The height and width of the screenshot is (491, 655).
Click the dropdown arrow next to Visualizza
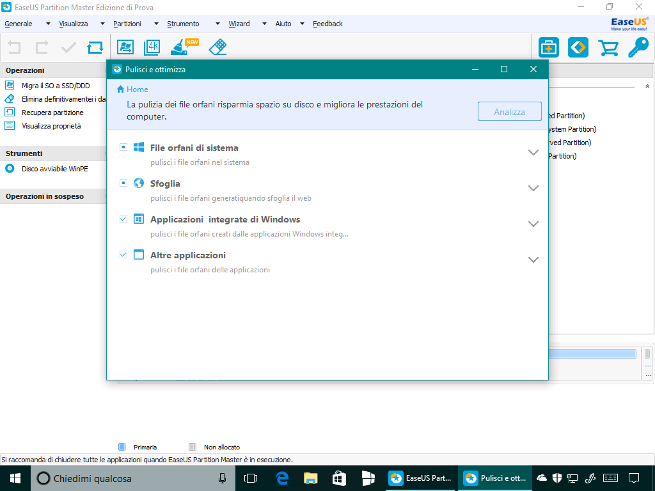(x=102, y=24)
